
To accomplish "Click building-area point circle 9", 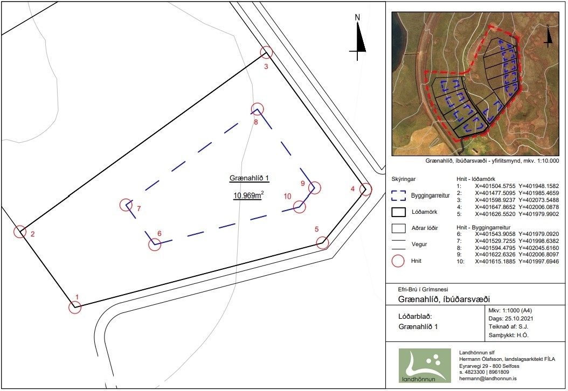I will pyautogui.click(x=314, y=187).
